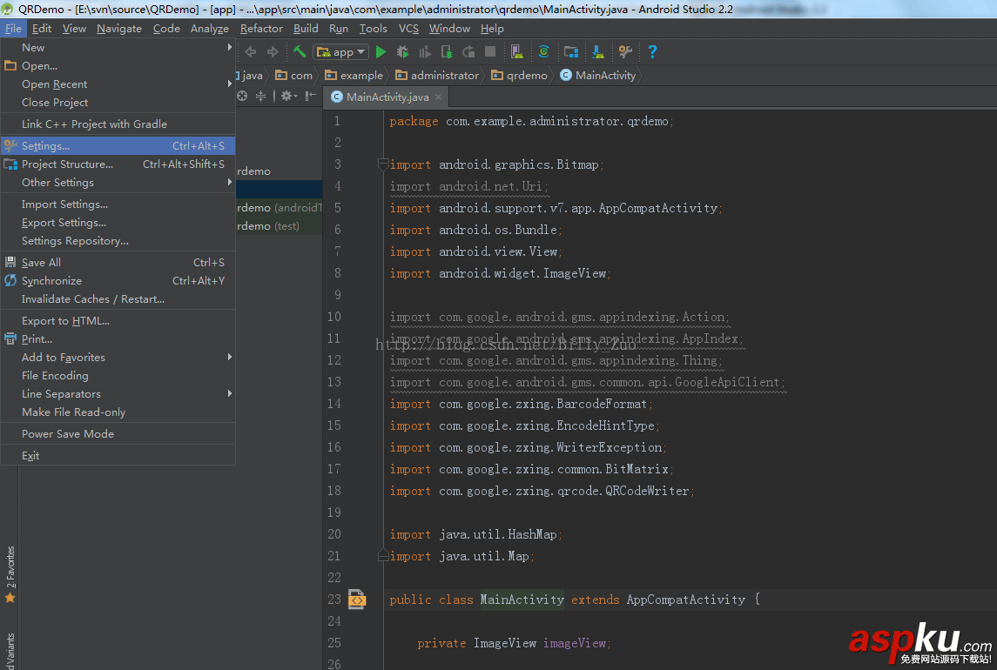Choose Invalidate Caches / Restart...
997x670 pixels.
point(93,299)
